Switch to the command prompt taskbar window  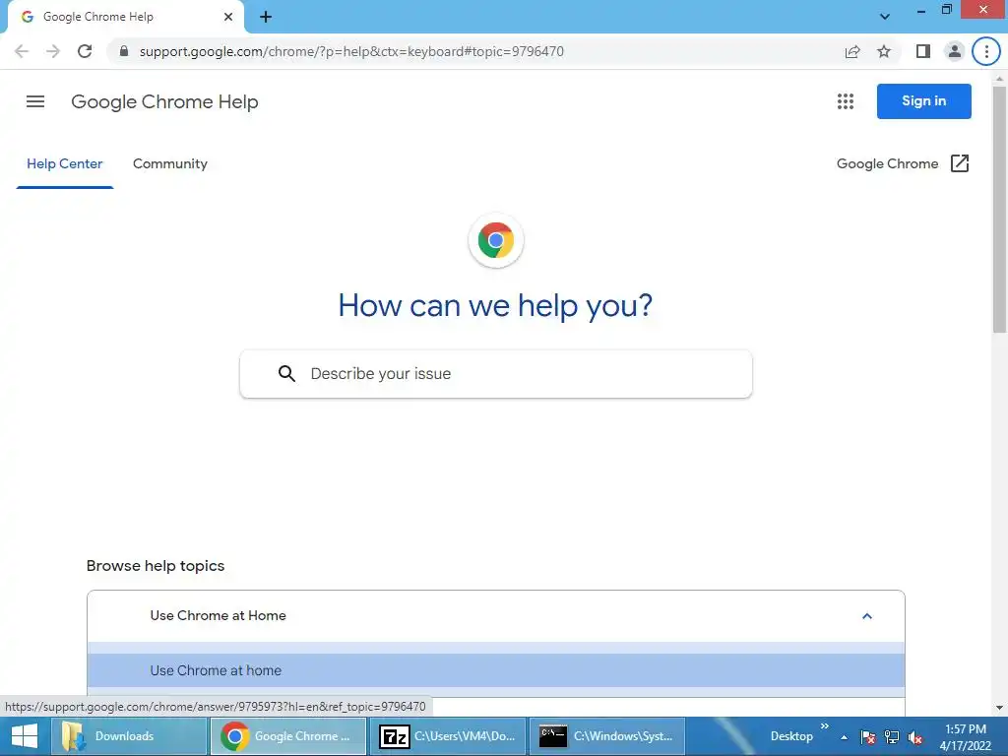[607, 736]
